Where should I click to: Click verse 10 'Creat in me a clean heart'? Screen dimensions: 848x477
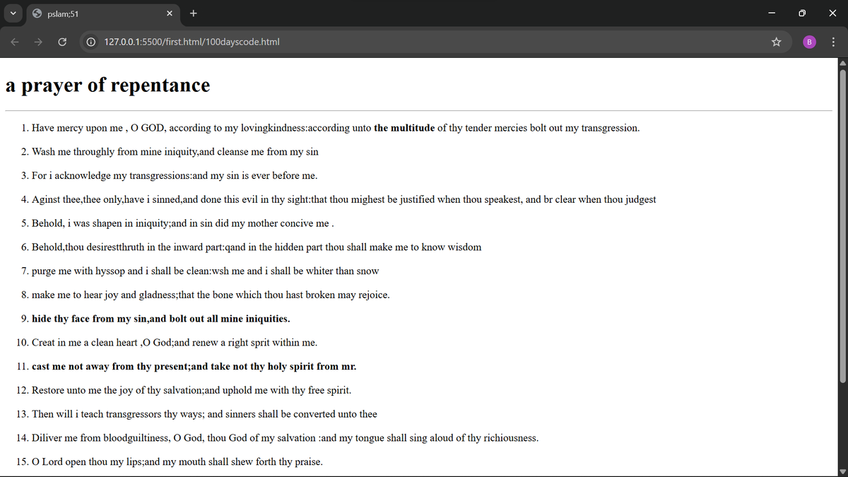tap(175, 343)
